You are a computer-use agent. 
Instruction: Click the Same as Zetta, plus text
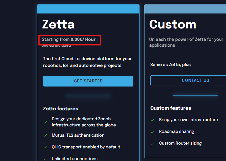[170, 65]
